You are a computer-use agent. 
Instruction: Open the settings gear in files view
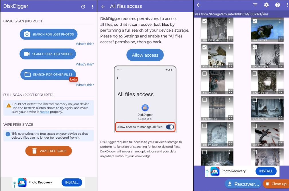(x=266, y=5)
